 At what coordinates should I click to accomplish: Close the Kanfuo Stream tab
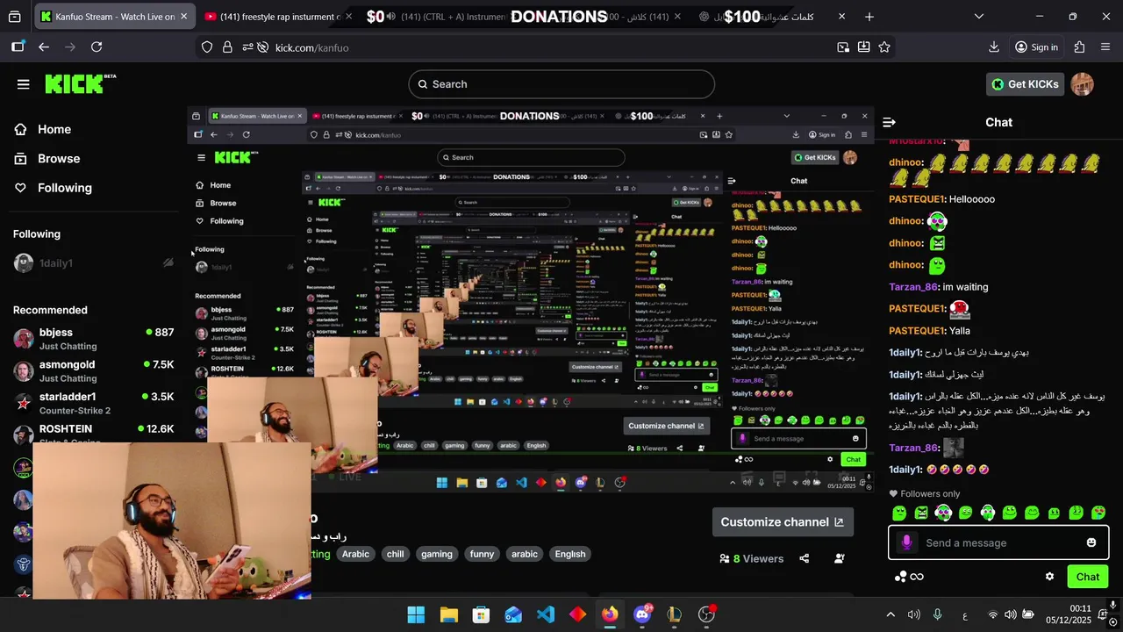[x=183, y=17]
